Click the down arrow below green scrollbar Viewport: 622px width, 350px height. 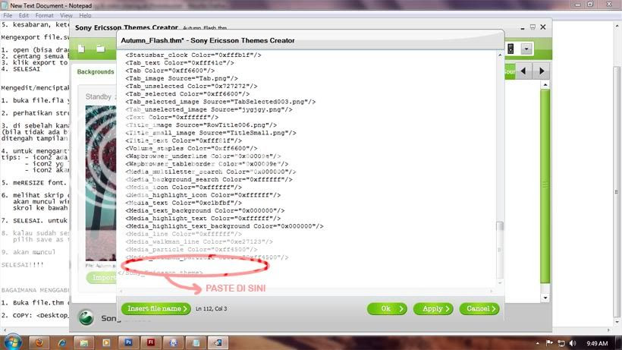545,298
